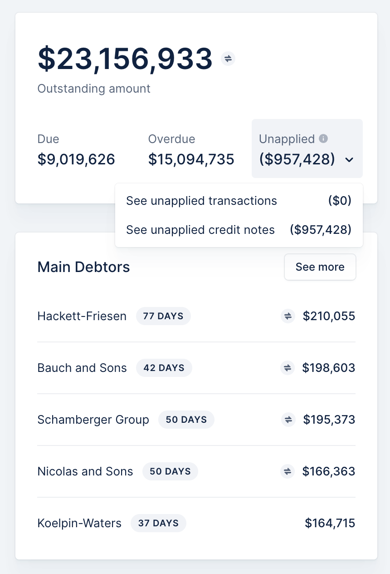Image resolution: width=390 pixels, height=574 pixels.
Task: Click the info icon next to Unapplied
Action: [x=323, y=139]
